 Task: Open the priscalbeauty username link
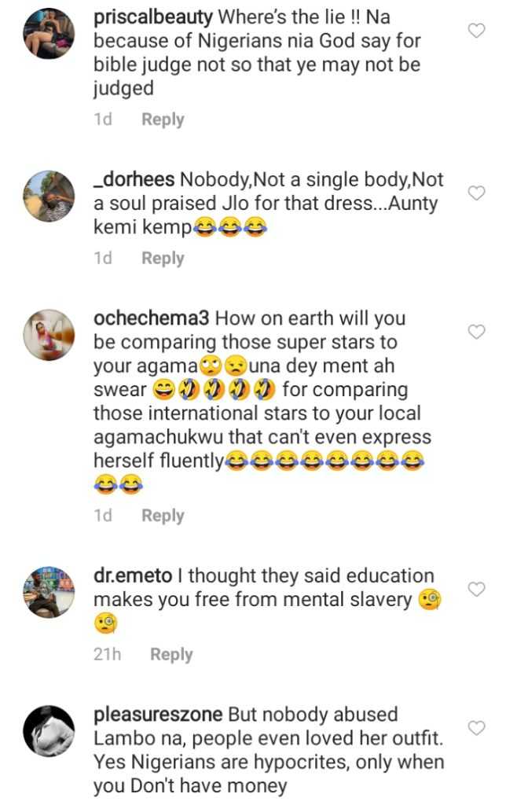(x=152, y=16)
